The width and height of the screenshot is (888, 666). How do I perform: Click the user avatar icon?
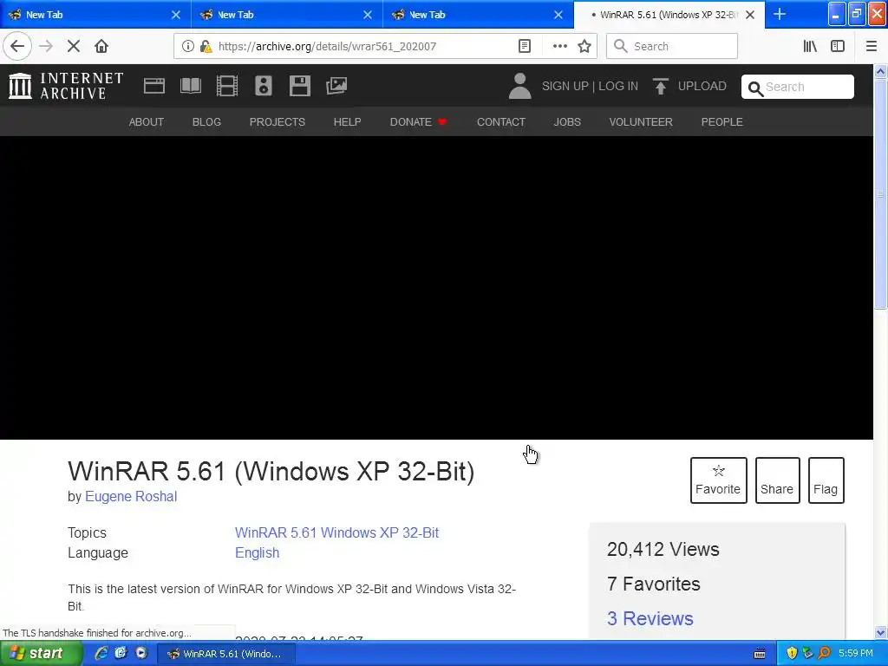(x=520, y=86)
